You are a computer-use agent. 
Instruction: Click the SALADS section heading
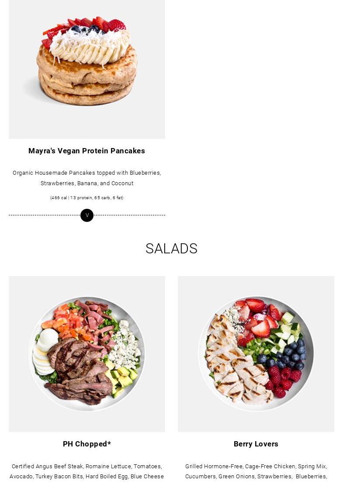171,249
